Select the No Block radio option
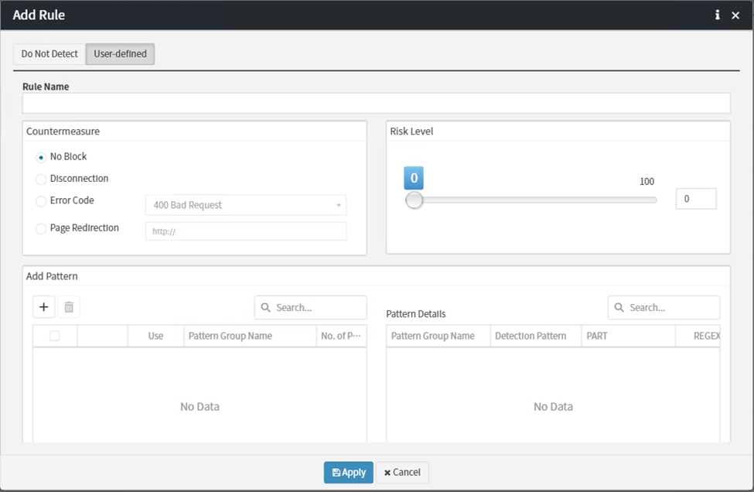Viewport: 754px width, 492px height. [x=41, y=157]
